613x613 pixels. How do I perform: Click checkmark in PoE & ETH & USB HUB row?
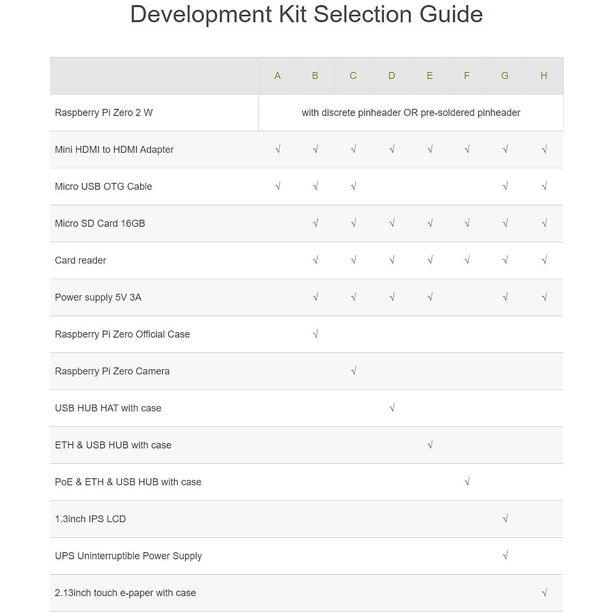(466, 482)
